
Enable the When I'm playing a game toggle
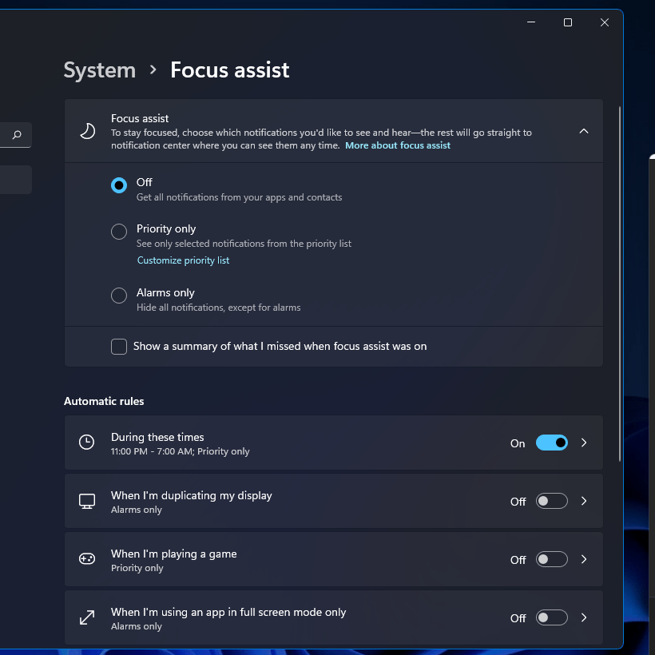click(551, 559)
